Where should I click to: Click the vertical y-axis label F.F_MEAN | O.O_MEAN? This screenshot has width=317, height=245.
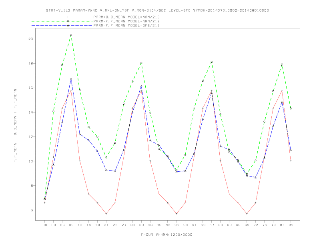click(x=15, y=126)
